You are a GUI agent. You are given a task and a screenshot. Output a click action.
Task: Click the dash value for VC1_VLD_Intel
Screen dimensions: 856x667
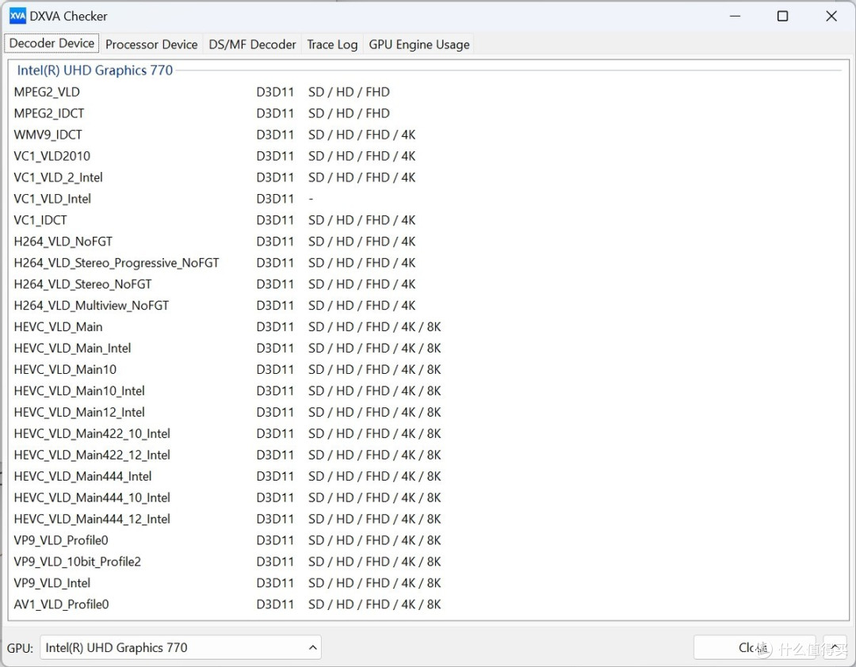311,198
